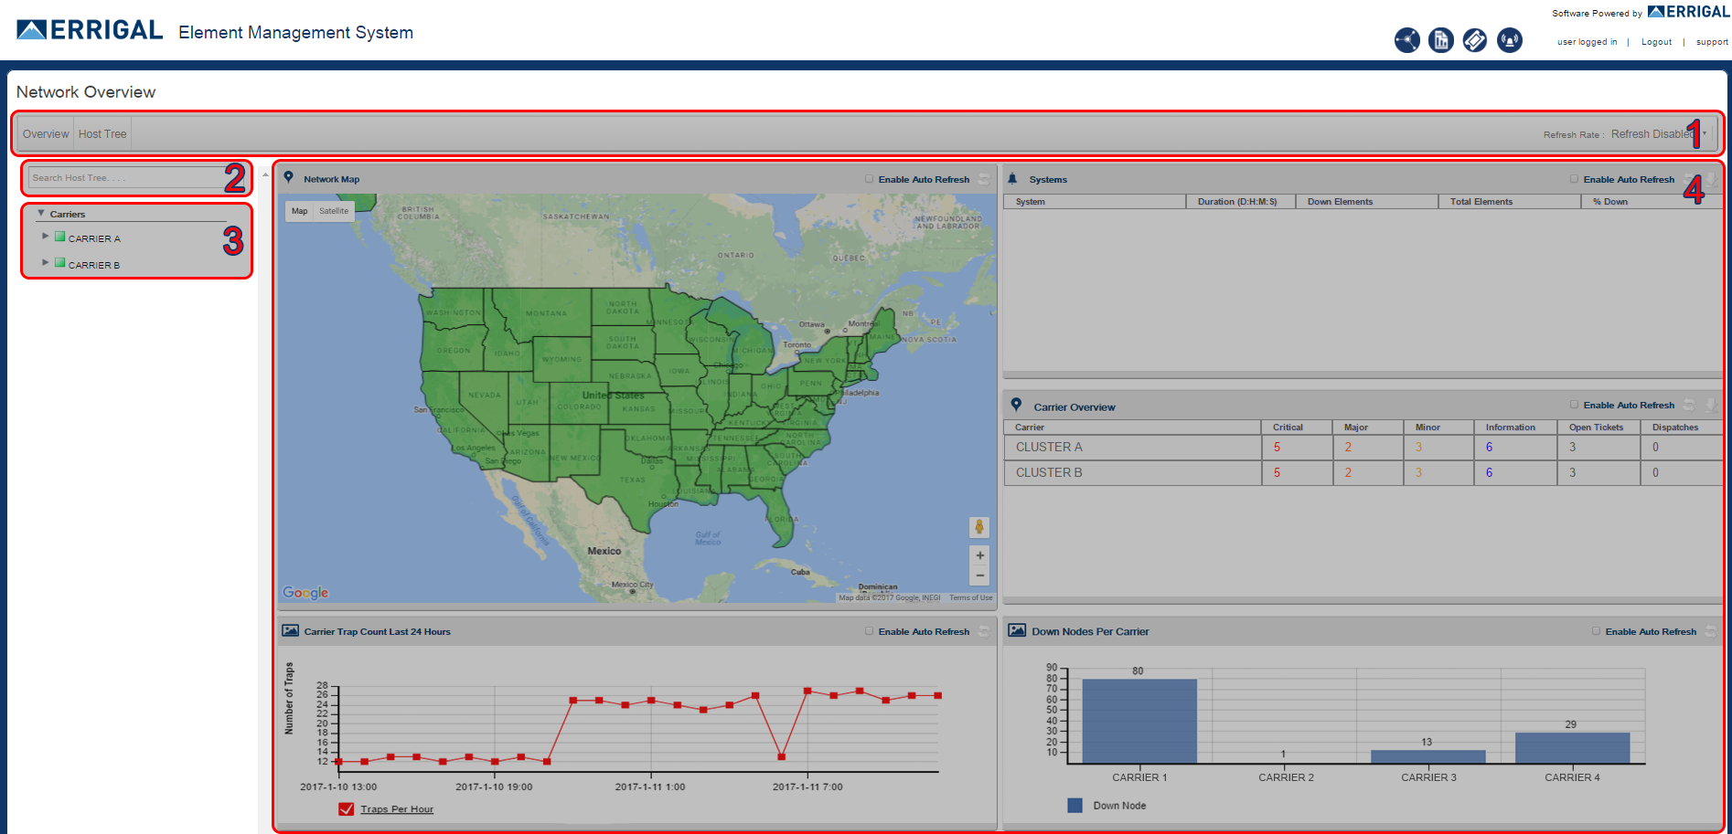Viewport: 1732px width, 834px height.
Task: Expand the CARRIER A tree node
Action: click(x=45, y=237)
